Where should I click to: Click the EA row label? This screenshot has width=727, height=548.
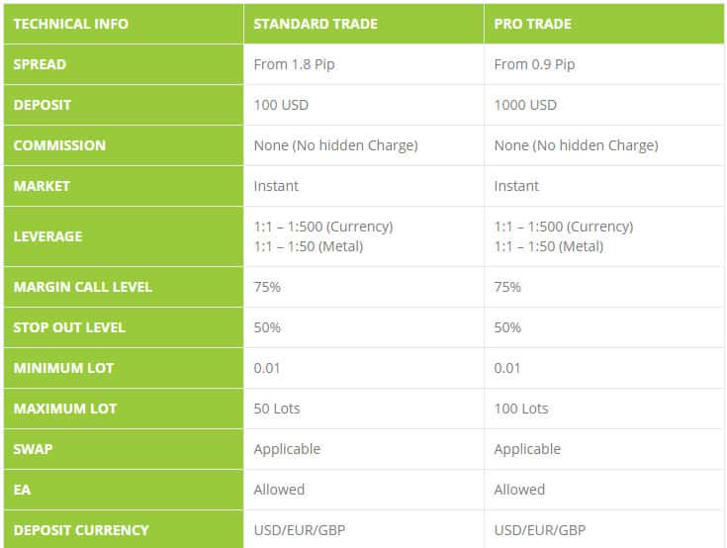(x=23, y=490)
